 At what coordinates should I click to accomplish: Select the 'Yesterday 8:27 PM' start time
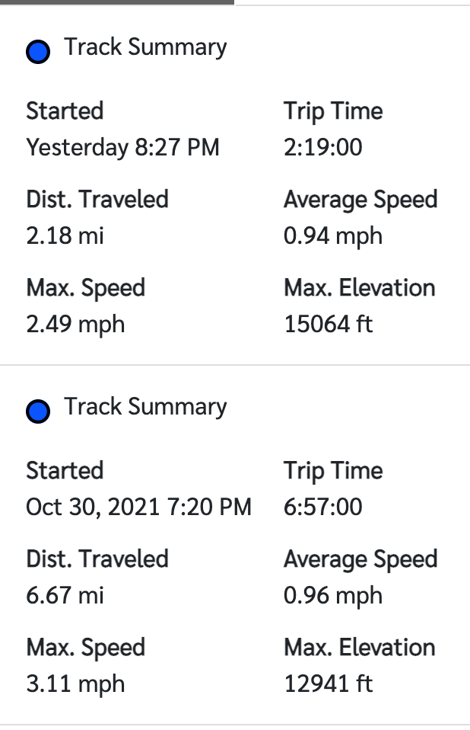tap(122, 147)
